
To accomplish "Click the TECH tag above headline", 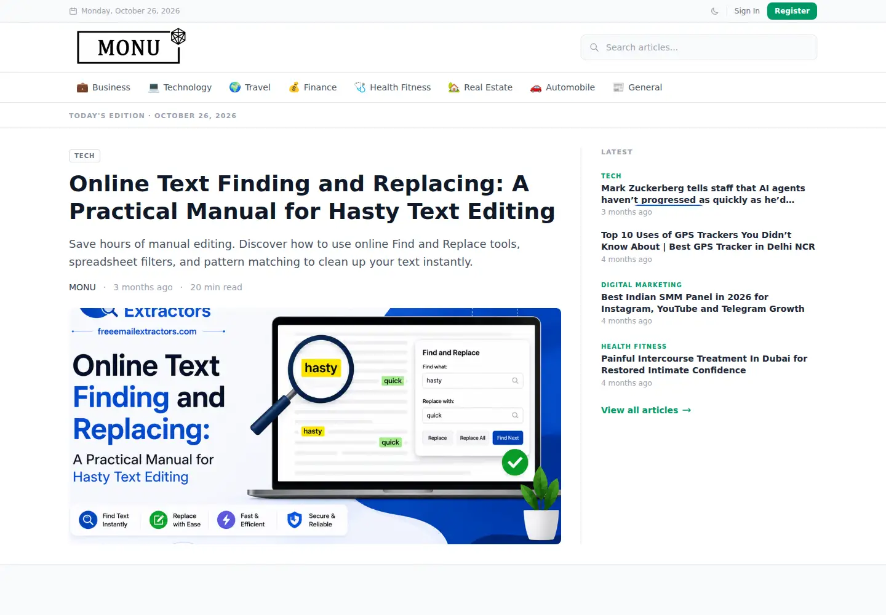I will pos(84,156).
